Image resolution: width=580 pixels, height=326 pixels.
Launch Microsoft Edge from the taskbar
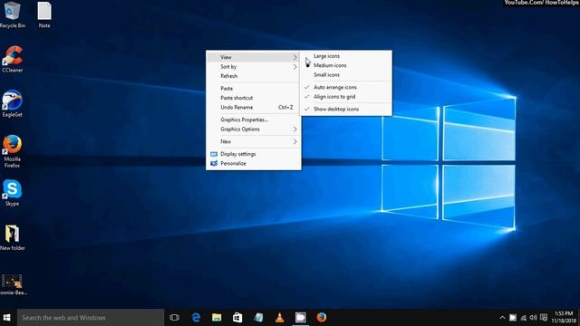click(x=196, y=318)
